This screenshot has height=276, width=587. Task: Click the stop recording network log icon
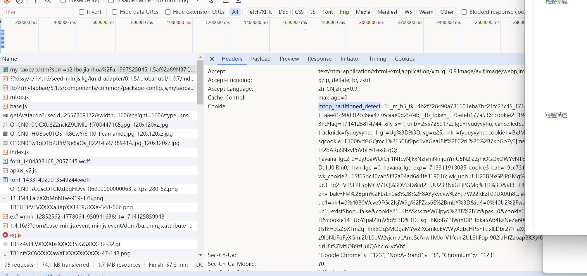point(7,1)
